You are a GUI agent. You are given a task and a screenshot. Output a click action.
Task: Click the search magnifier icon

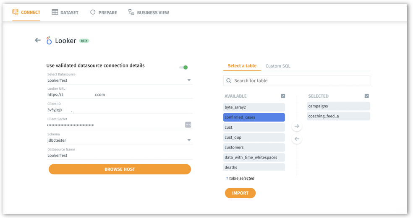point(229,80)
